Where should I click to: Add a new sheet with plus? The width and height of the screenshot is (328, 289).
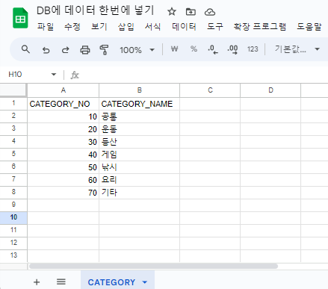37,282
